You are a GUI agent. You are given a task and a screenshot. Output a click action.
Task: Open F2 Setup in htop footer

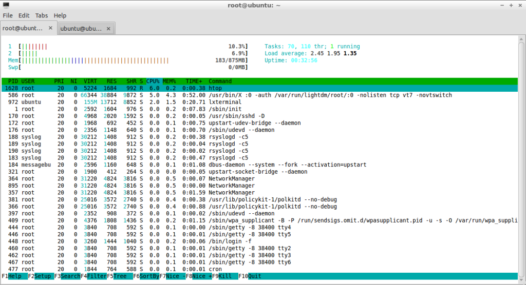pos(41,276)
